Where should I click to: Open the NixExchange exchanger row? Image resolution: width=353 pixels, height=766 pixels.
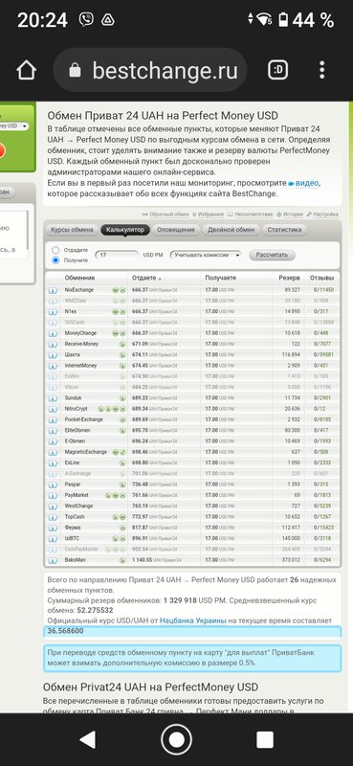pyautogui.click(x=192, y=290)
